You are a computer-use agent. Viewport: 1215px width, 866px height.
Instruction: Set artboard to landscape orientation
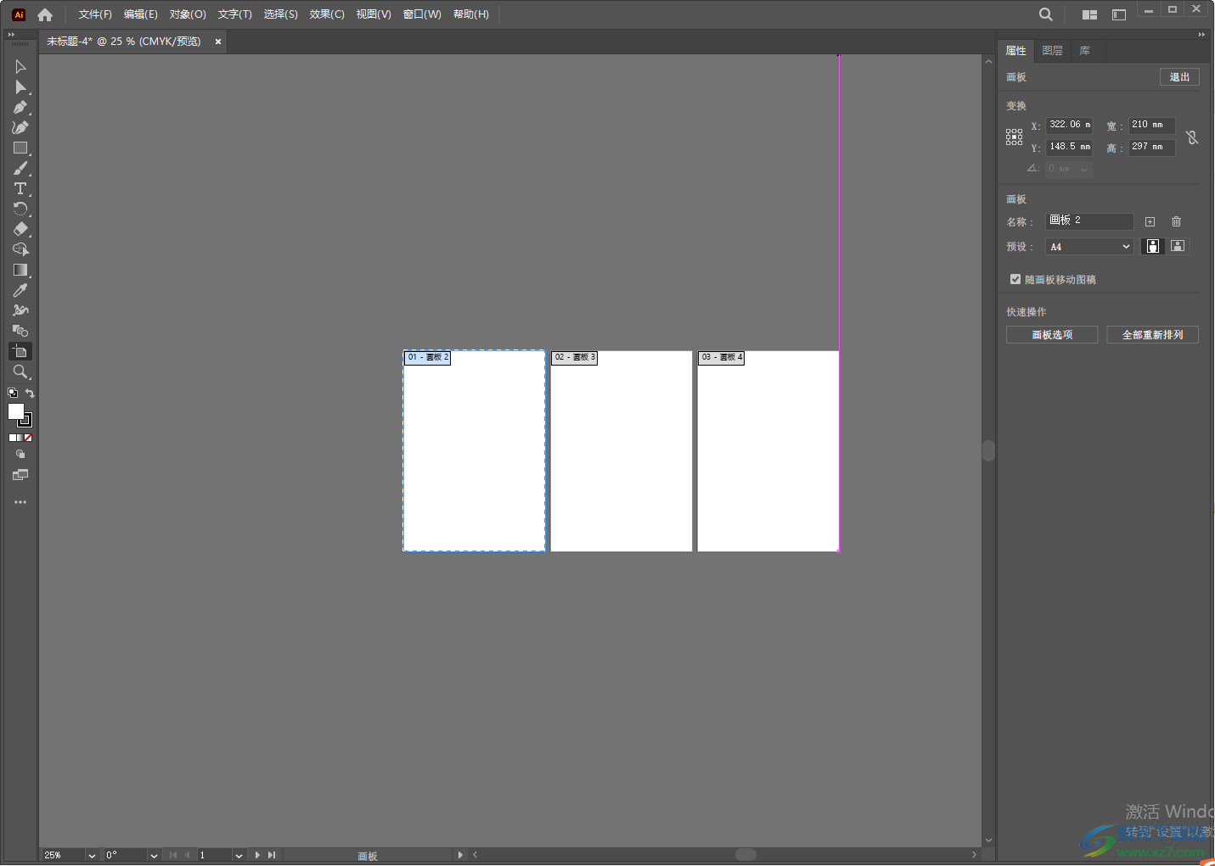click(x=1178, y=246)
